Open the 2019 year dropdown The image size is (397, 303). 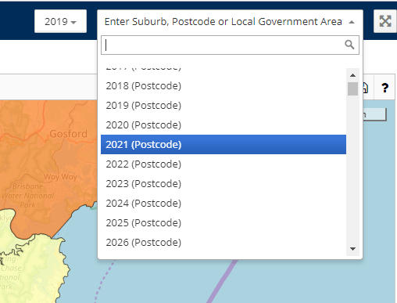pos(60,21)
